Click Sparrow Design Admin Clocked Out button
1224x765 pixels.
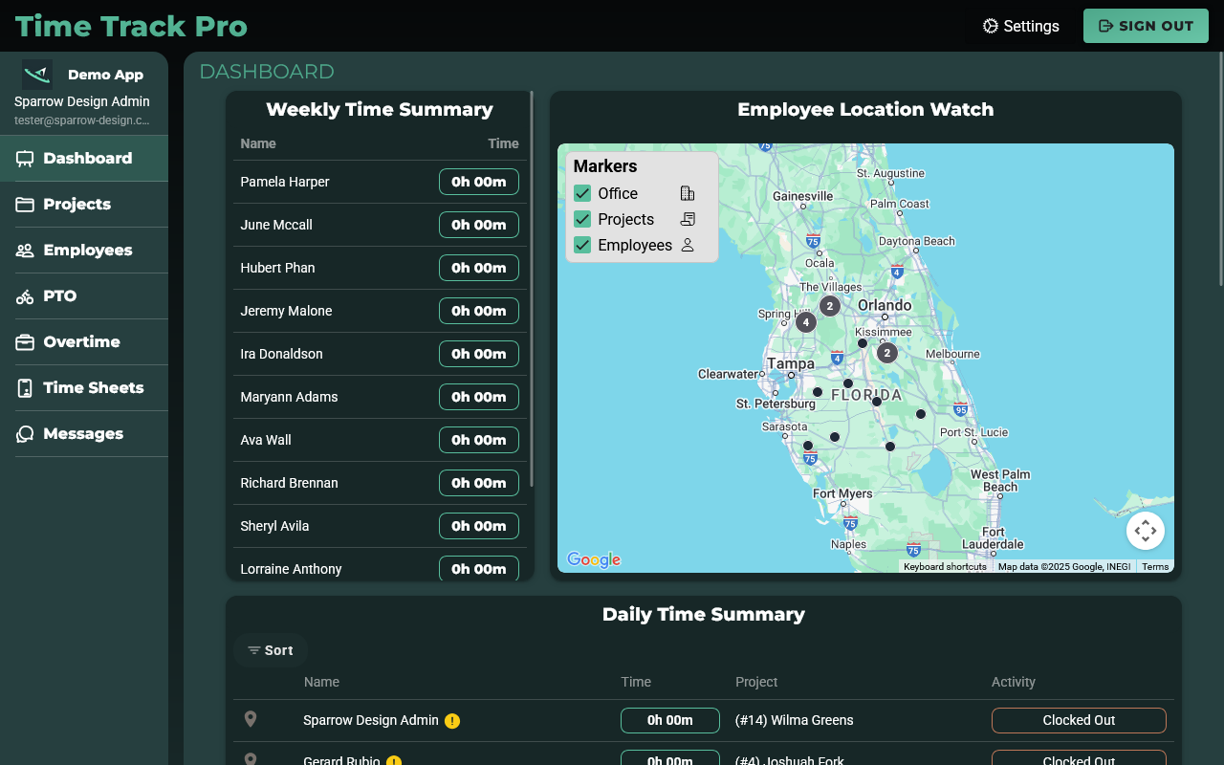tap(1079, 720)
